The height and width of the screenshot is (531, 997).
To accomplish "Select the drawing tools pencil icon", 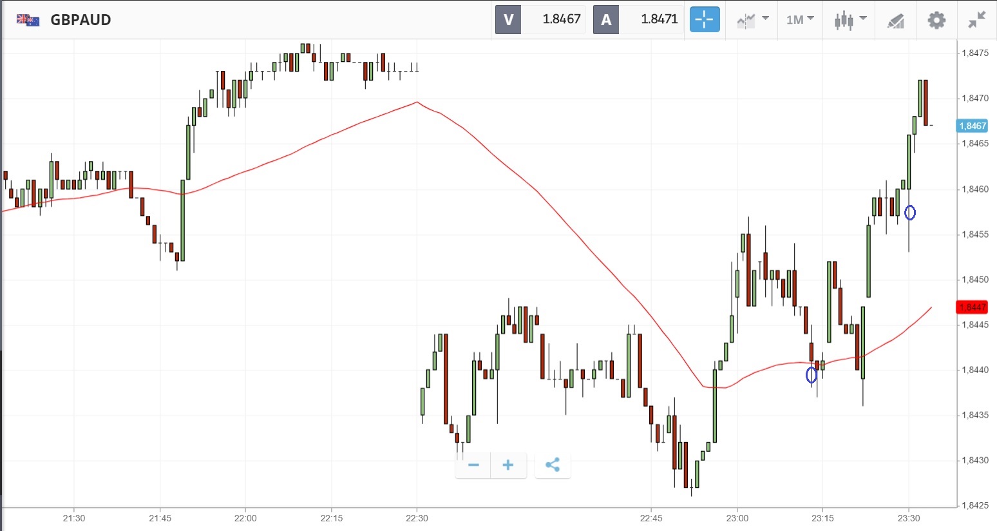I will pyautogui.click(x=895, y=20).
